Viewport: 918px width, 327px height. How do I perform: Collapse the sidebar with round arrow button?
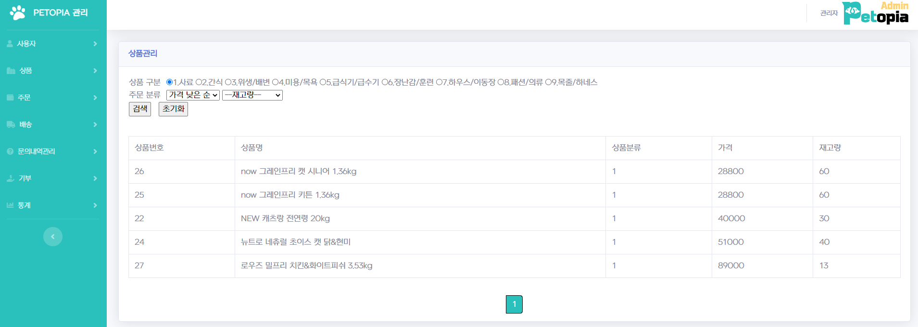(53, 237)
